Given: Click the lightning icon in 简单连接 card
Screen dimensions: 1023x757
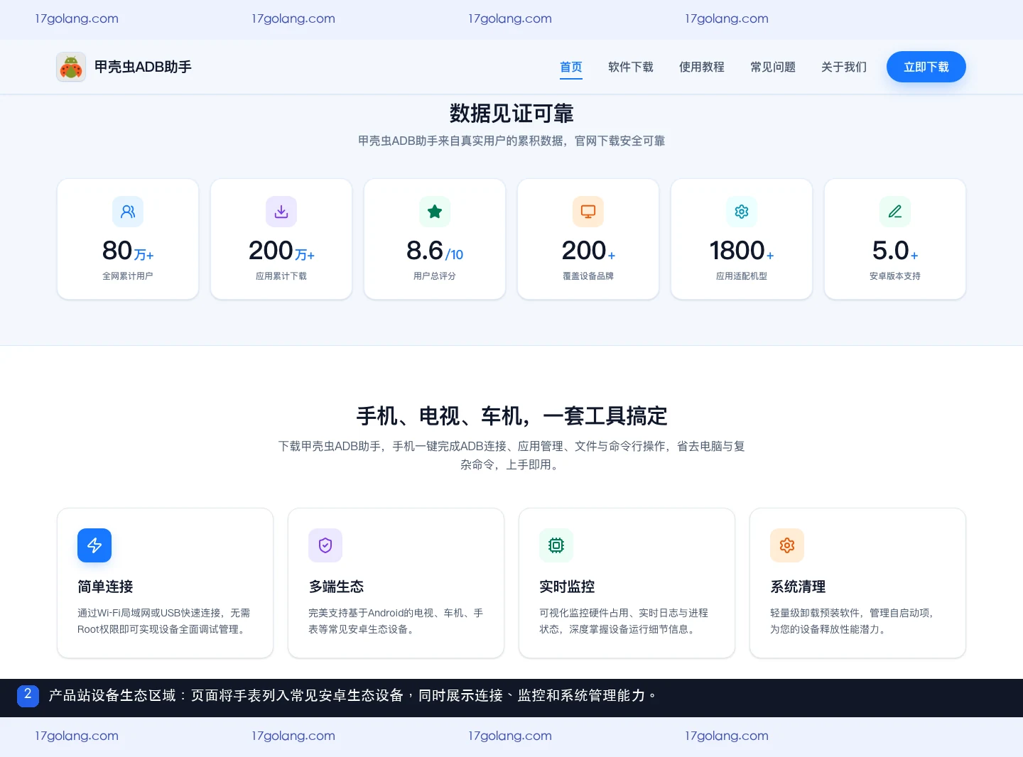Looking at the screenshot, I should click(94, 545).
